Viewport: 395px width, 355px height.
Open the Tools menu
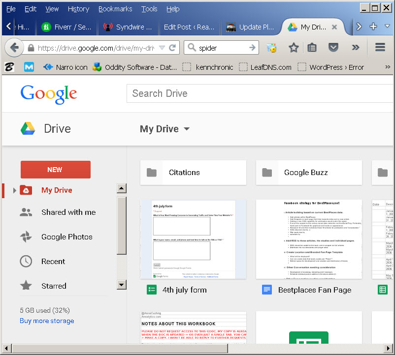[149, 9]
